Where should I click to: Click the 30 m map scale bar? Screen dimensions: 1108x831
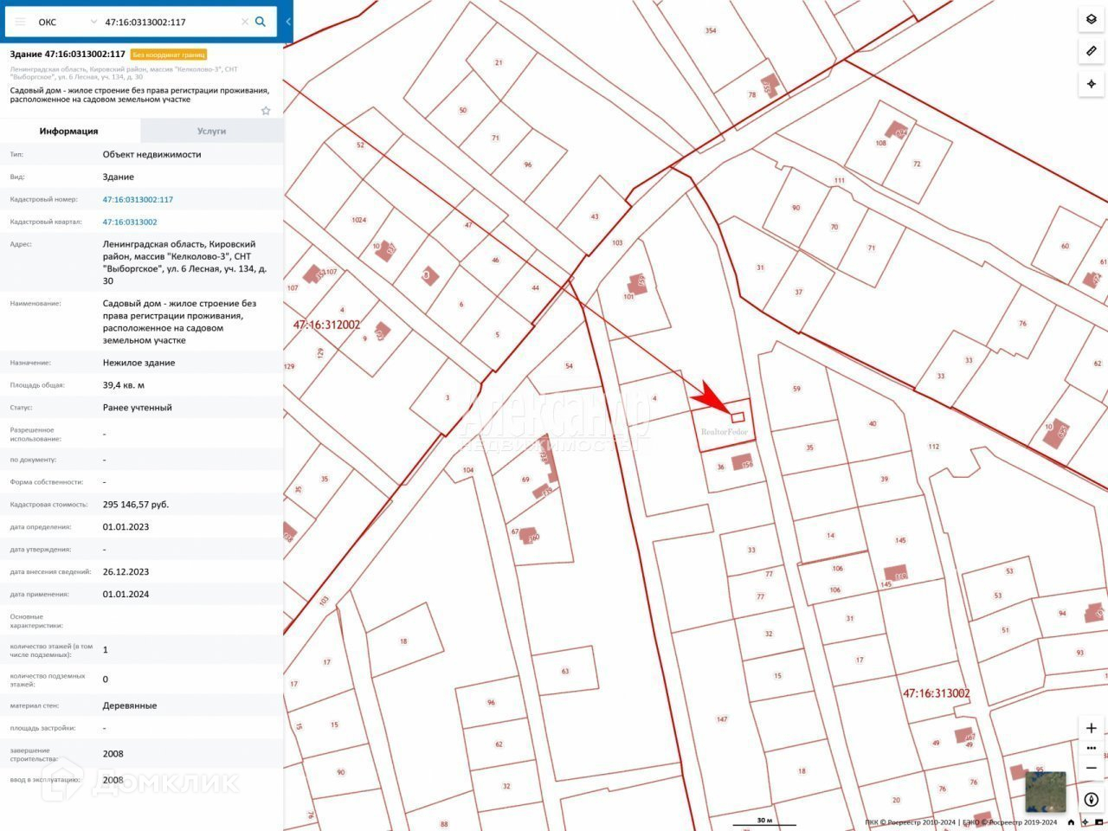click(x=764, y=821)
